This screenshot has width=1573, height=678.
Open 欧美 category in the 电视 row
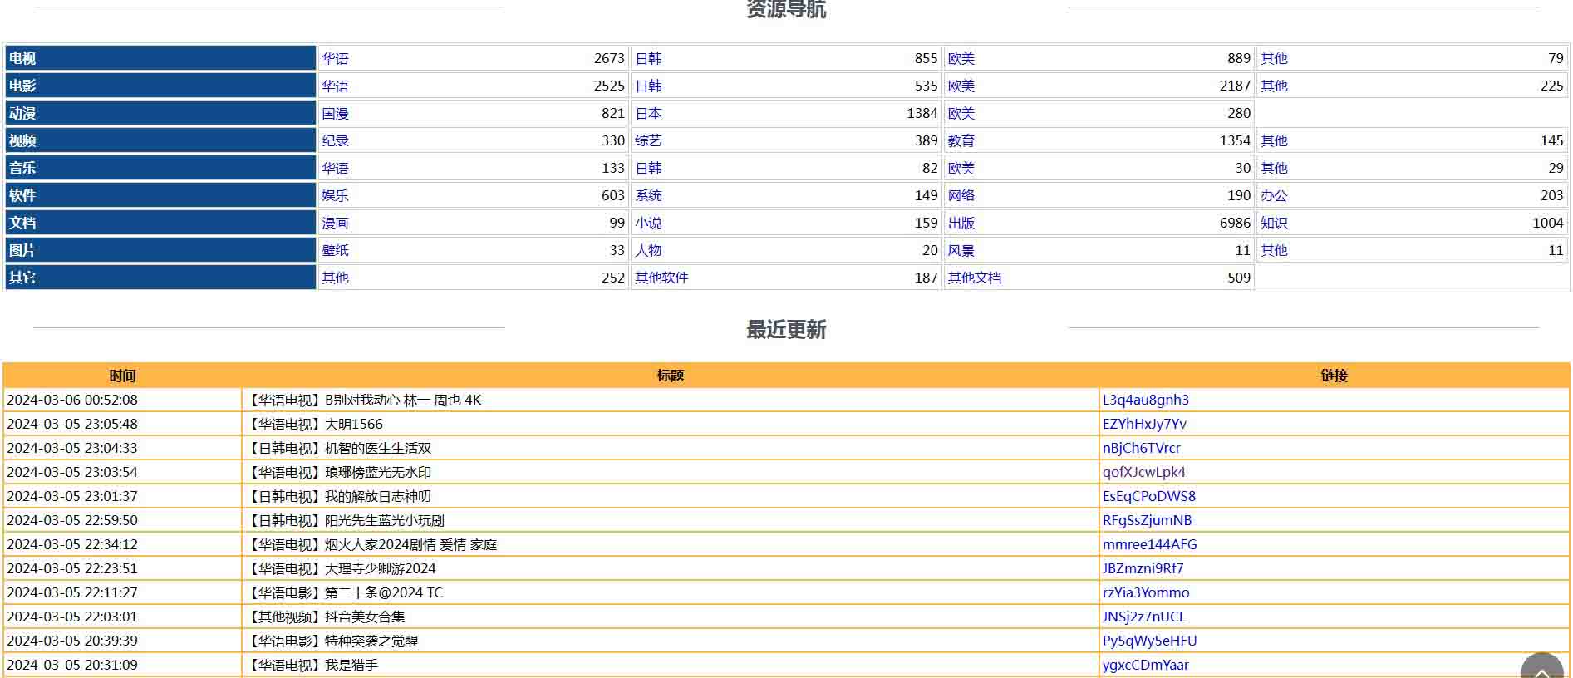click(961, 58)
